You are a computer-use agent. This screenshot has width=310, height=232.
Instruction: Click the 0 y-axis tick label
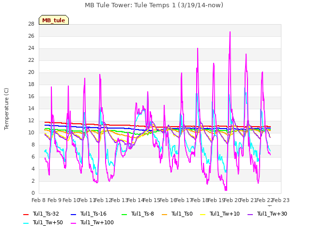pyautogui.click(x=33, y=193)
